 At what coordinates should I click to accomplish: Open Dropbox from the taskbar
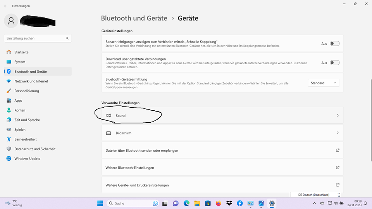(x=229, y=203)
